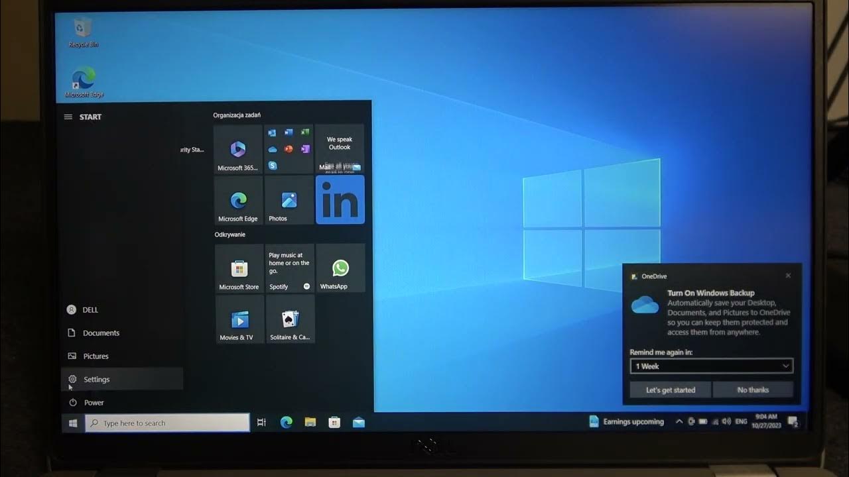Open the clock showing 9:04 AM

(766, 421)
